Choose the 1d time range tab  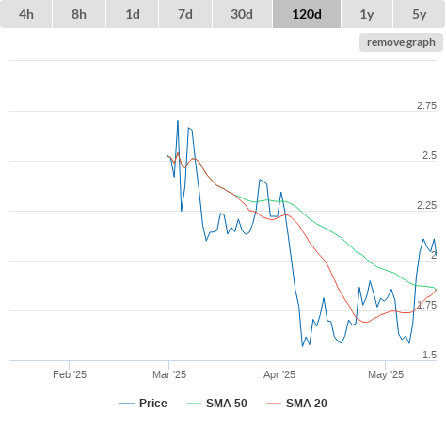coord(133,14)
